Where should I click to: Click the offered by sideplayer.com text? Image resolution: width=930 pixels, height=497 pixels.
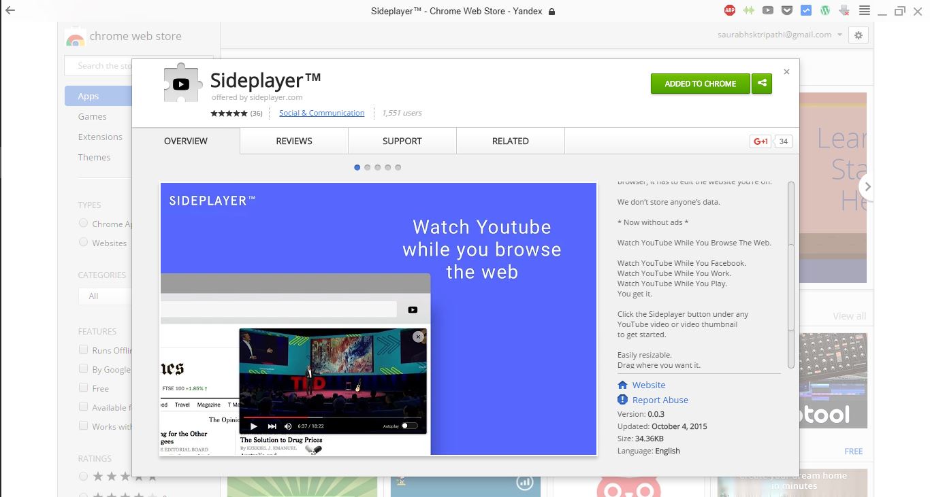pyautogui.click(x=257, y=97)
